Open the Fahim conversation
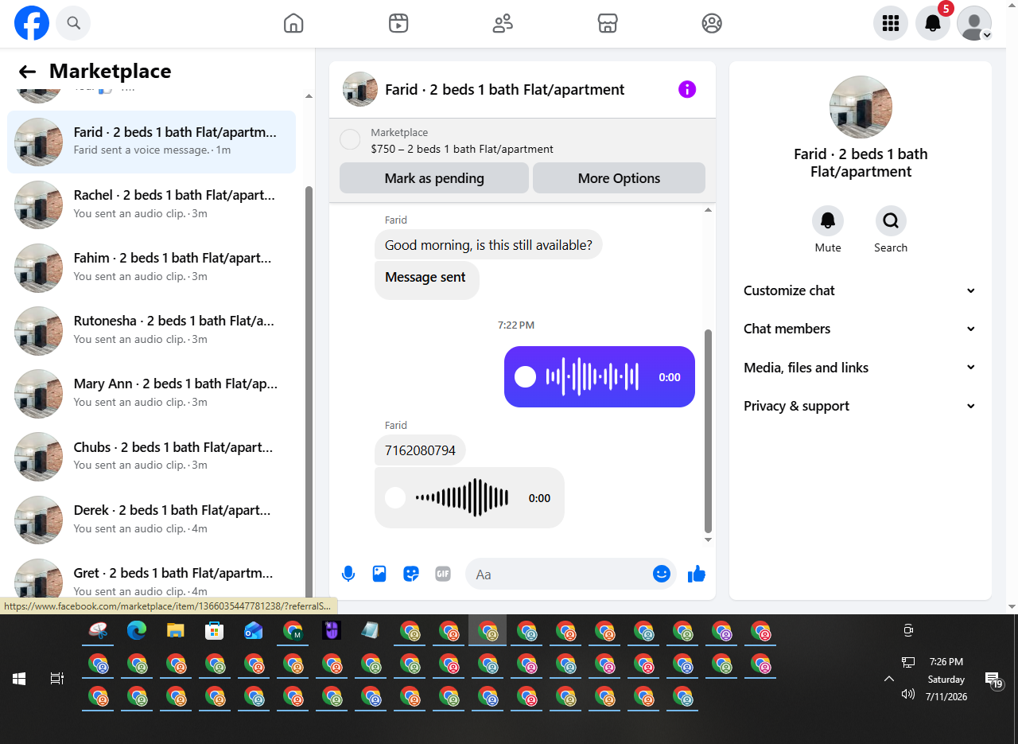Image resolution: width=1018 pixels, height=744 pixels. click(151, 267)
